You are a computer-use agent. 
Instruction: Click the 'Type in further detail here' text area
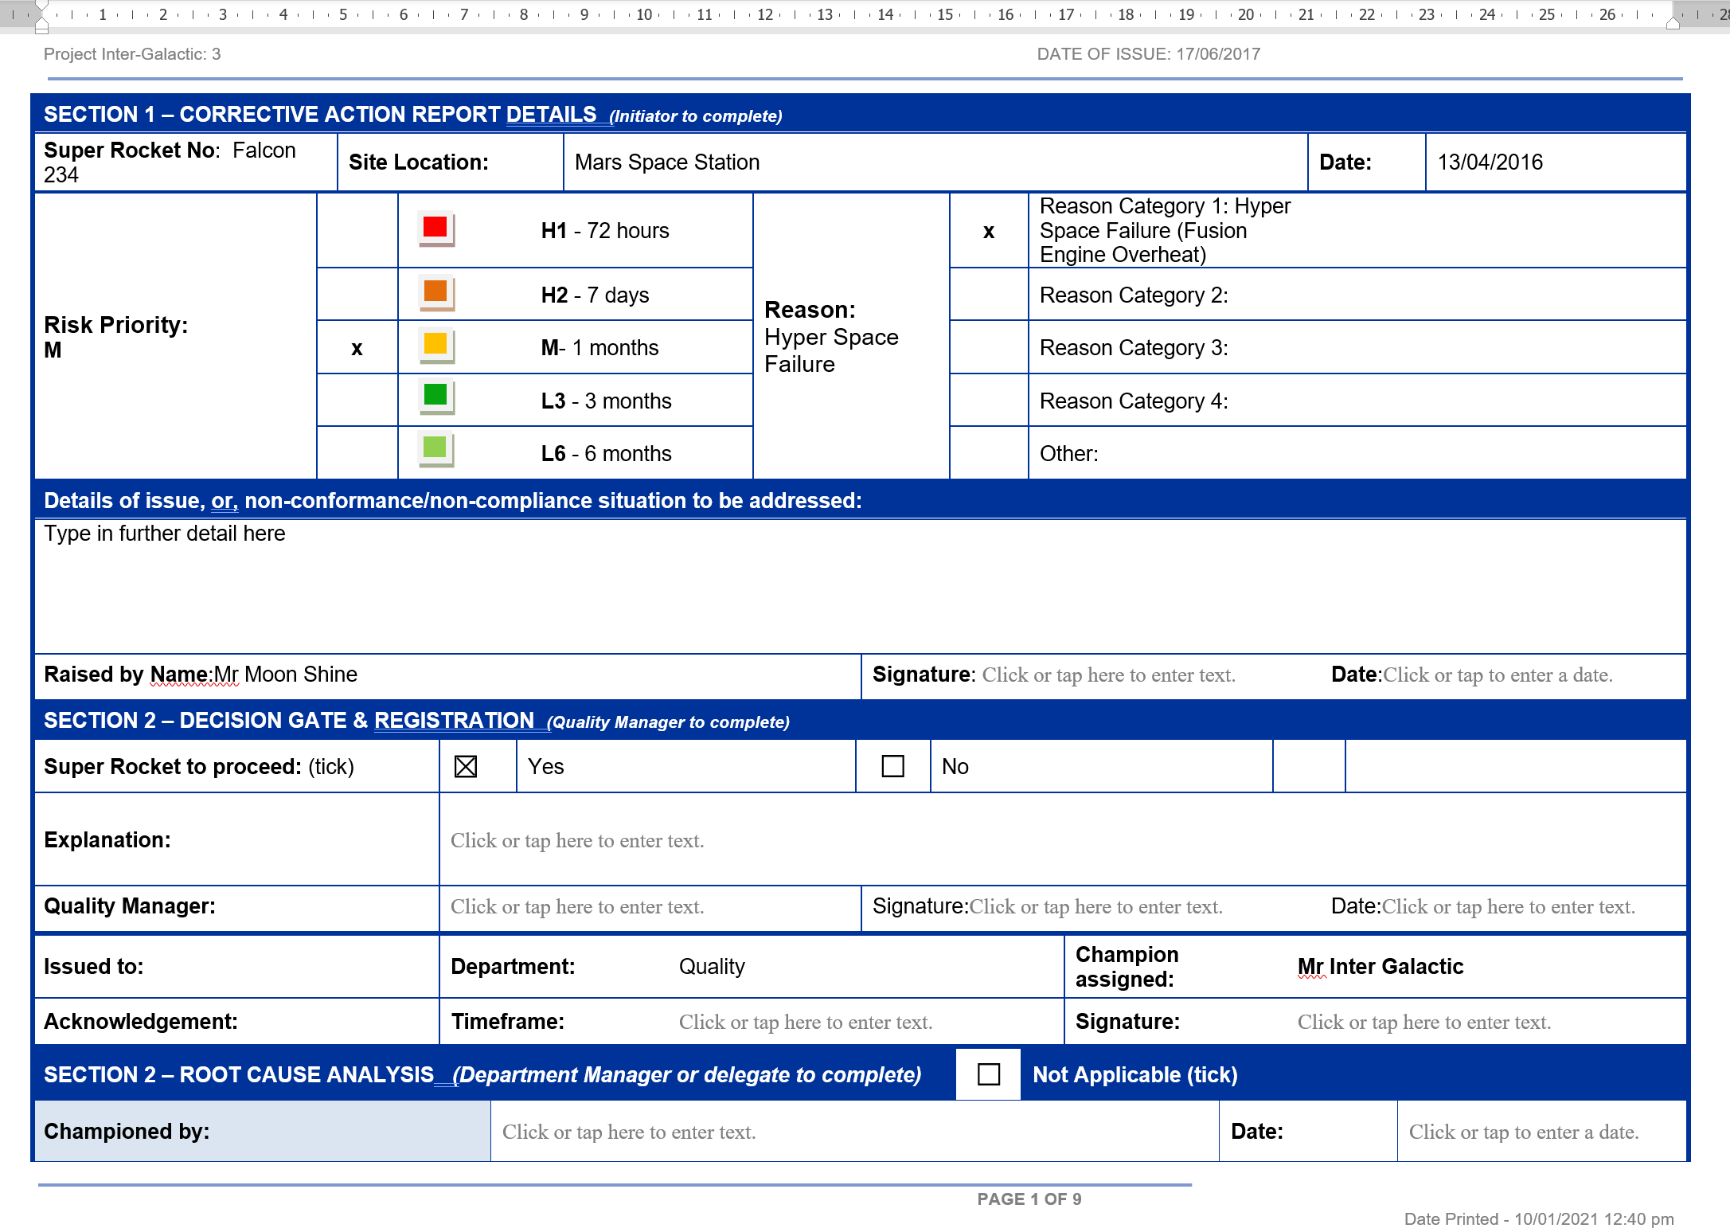click(x=165, y=534)
